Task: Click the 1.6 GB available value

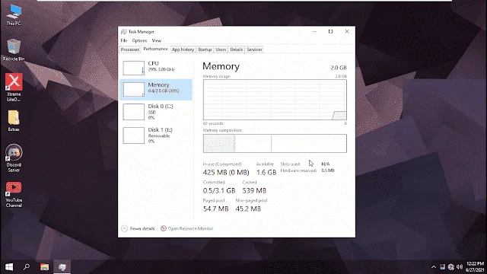Action: 266,173
